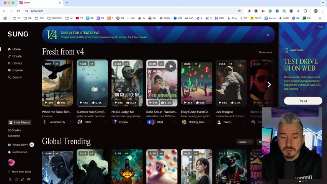Open the PAY bookmarks folder
The height and width of the screenshot is (184, 327).
[x=39, y=18]
